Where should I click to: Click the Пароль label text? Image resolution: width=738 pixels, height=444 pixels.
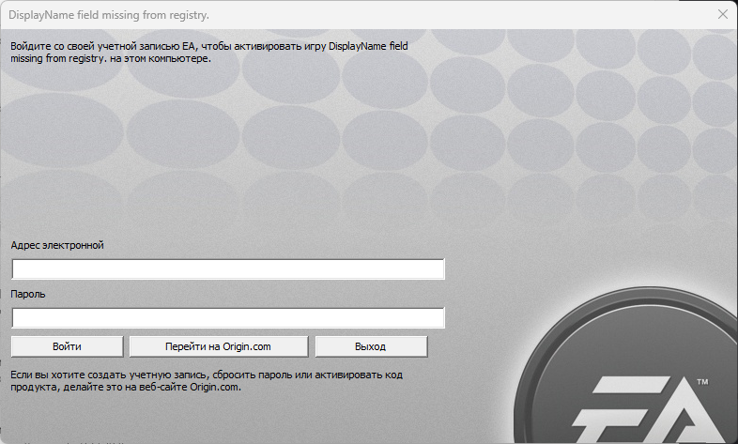click(x=28, y=294)
